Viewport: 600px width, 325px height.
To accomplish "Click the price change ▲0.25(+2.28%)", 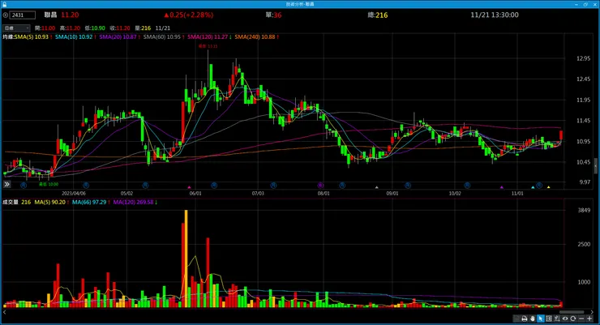I will coord(188,15).
